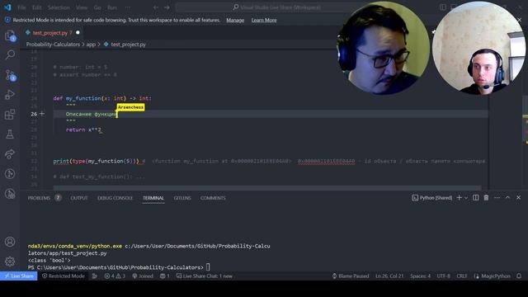Screen dimensions: 528x297
Task: Open the Search view in the activity bar
Action: 10,54
